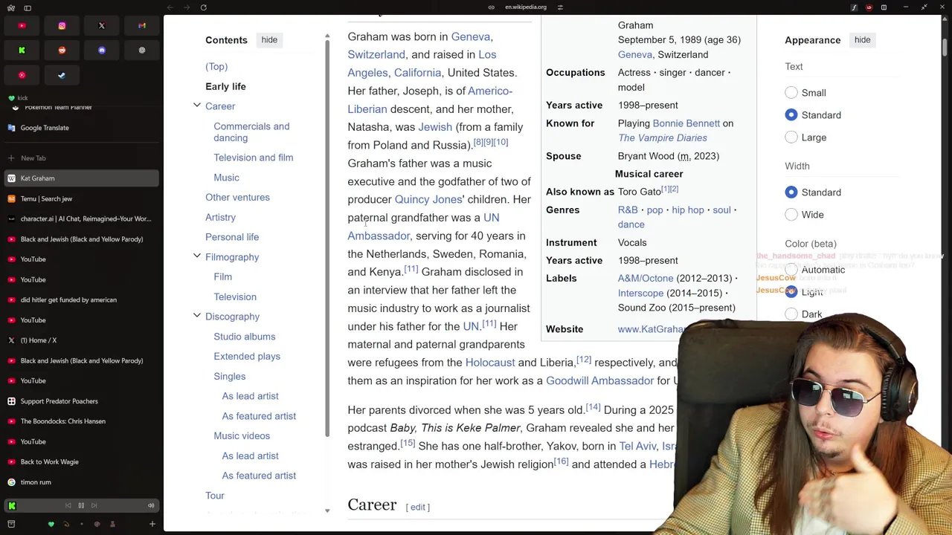Open the archive icon at sidebar bottom-left
The height and width of the screenshot is (535, 952).
click(x=11, y=524)
